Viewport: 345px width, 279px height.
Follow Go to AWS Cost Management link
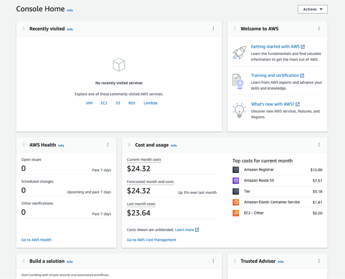coord(152,240)
